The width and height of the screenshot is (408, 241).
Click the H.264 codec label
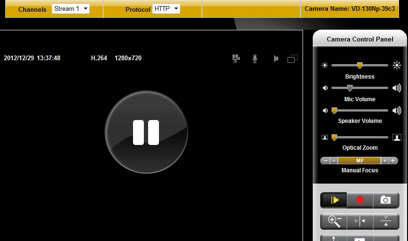99,58
